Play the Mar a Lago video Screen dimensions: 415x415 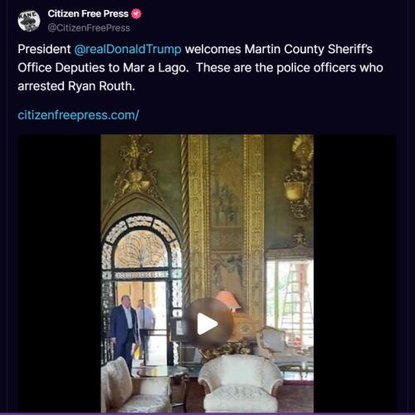click(x=207, y=324)
